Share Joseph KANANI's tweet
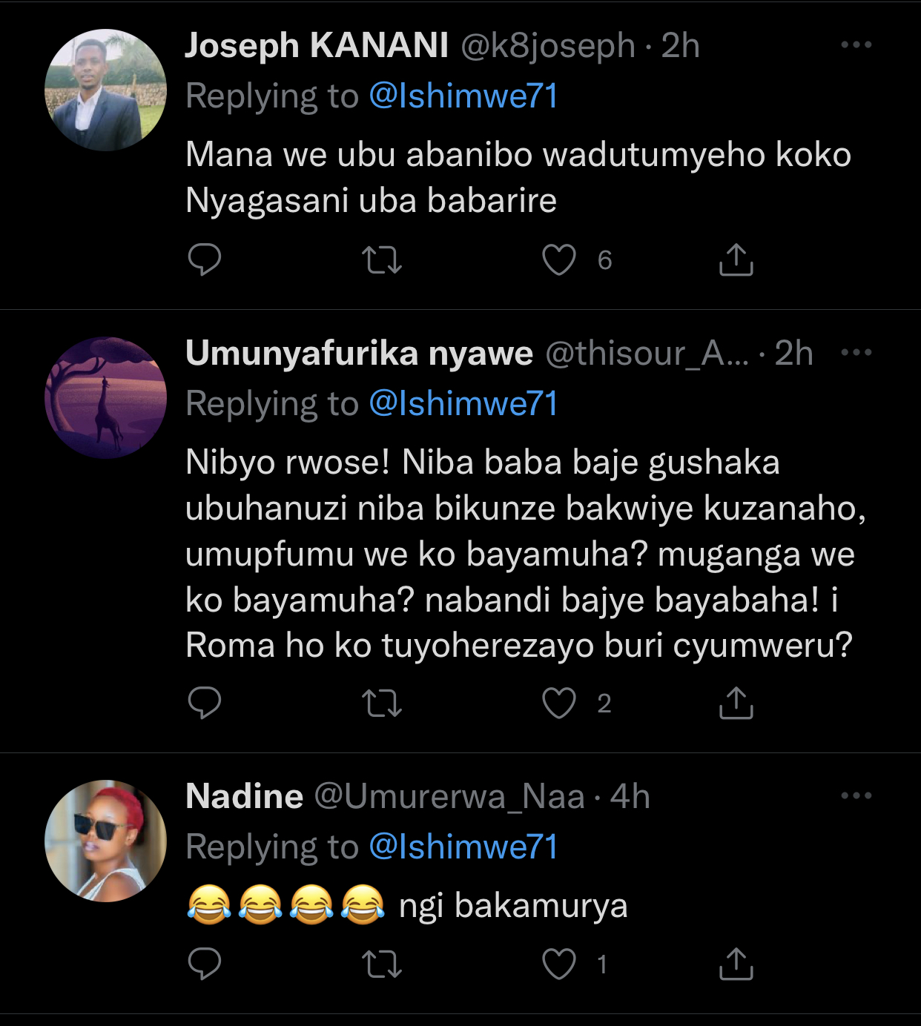921x1026 pixels. [736, 259]
